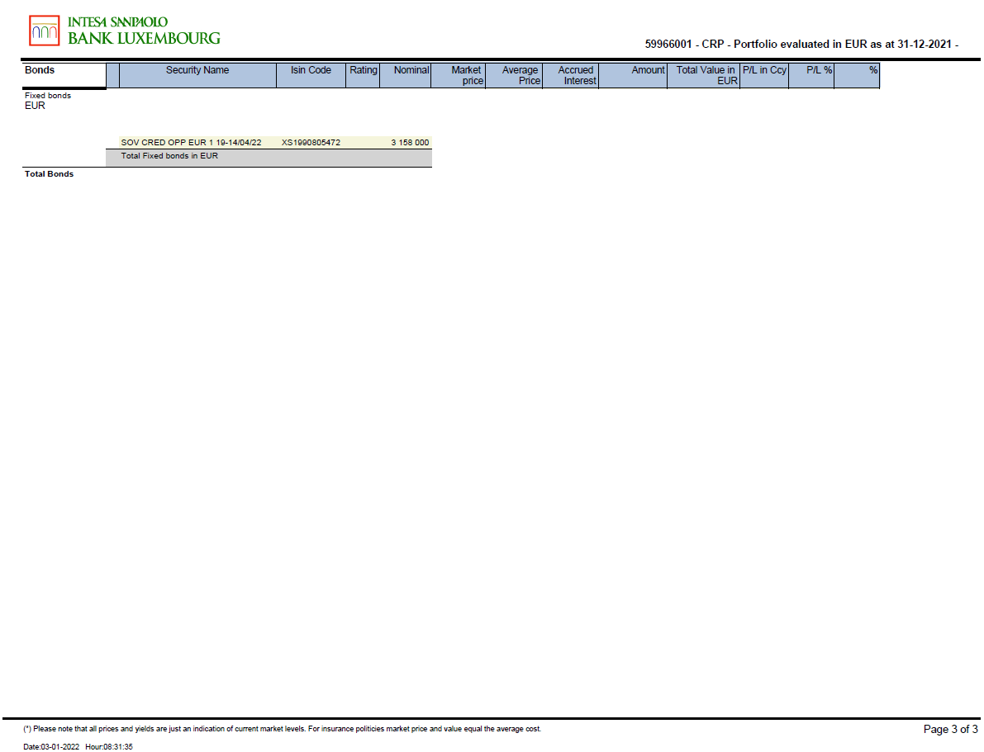Click the nominal value '3 158 000'

click(x=410, y=142)
